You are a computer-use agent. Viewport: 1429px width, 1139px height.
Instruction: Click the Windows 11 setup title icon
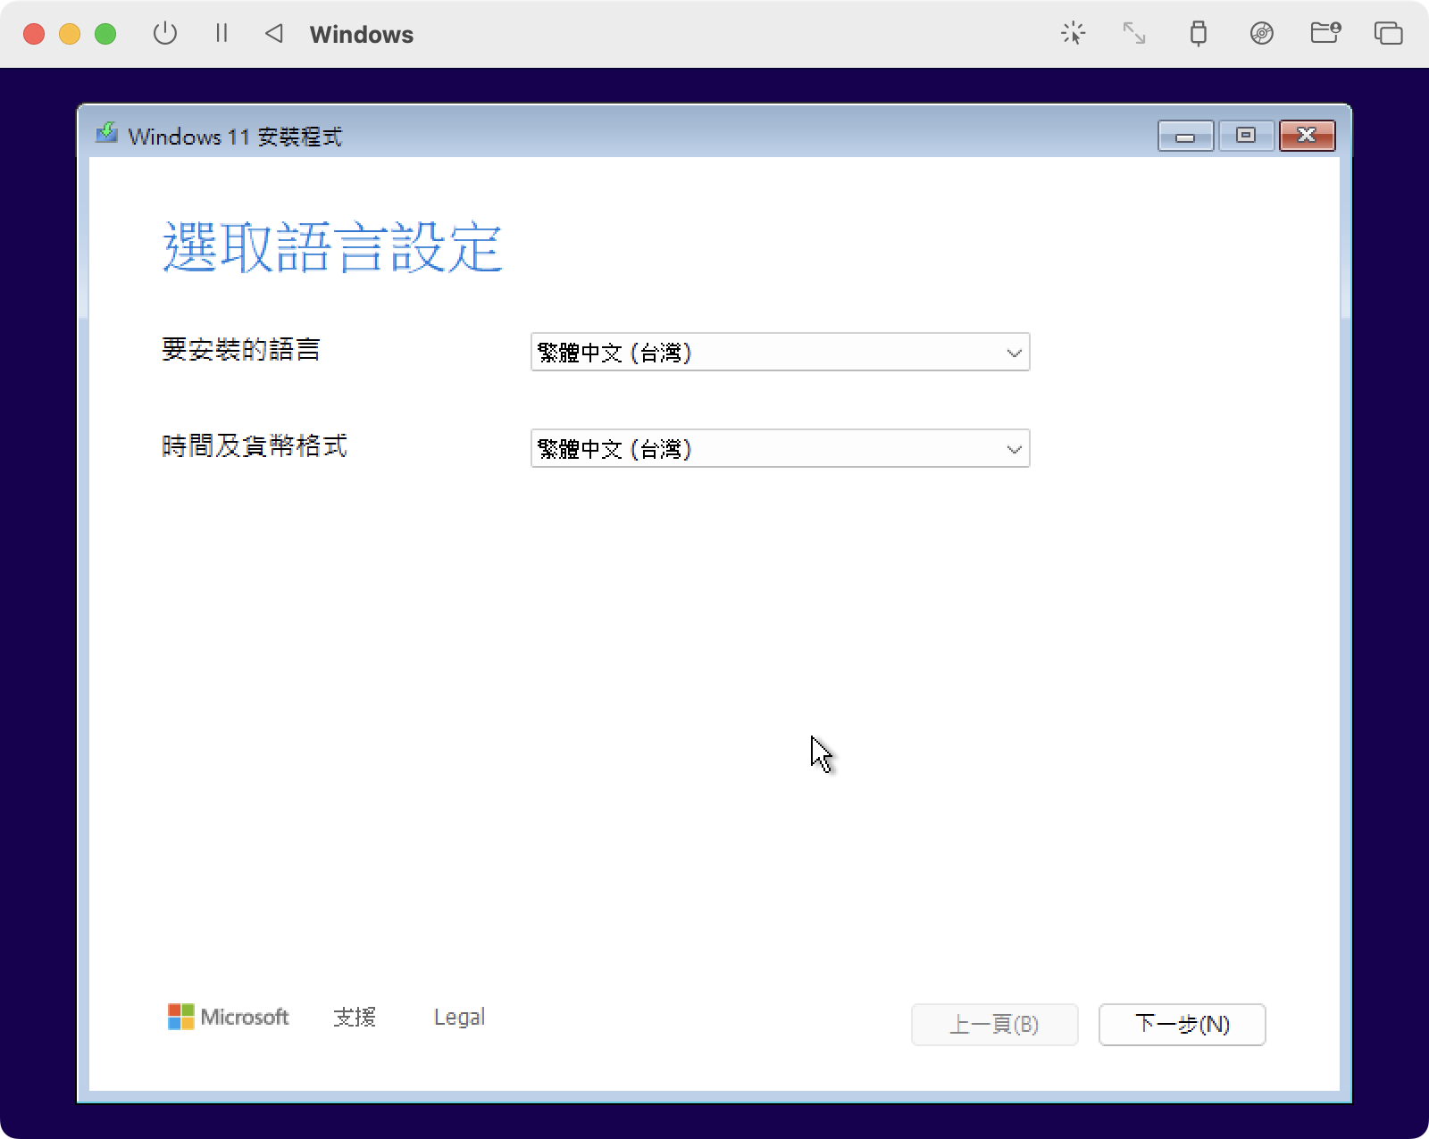point(107,134)
